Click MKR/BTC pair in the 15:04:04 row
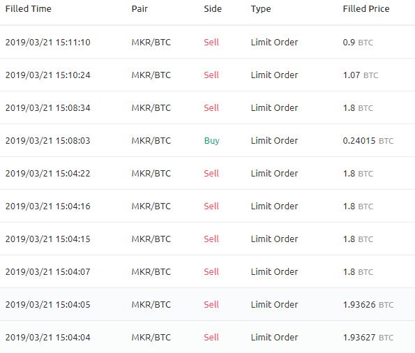 [x=151, y=338]
